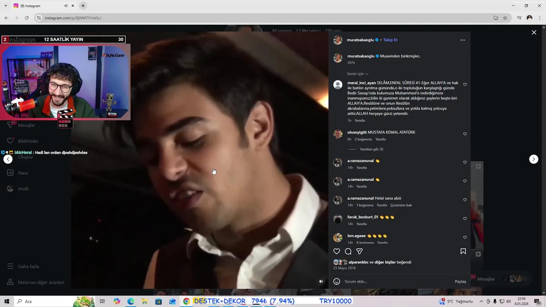Viewport: 546px width, 307px height.
Task: Like the 'Helal sana abiii' comment
Action: point(465,200)
